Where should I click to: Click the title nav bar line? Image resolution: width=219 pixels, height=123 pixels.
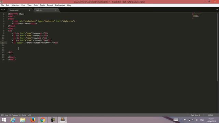point(24,24)
